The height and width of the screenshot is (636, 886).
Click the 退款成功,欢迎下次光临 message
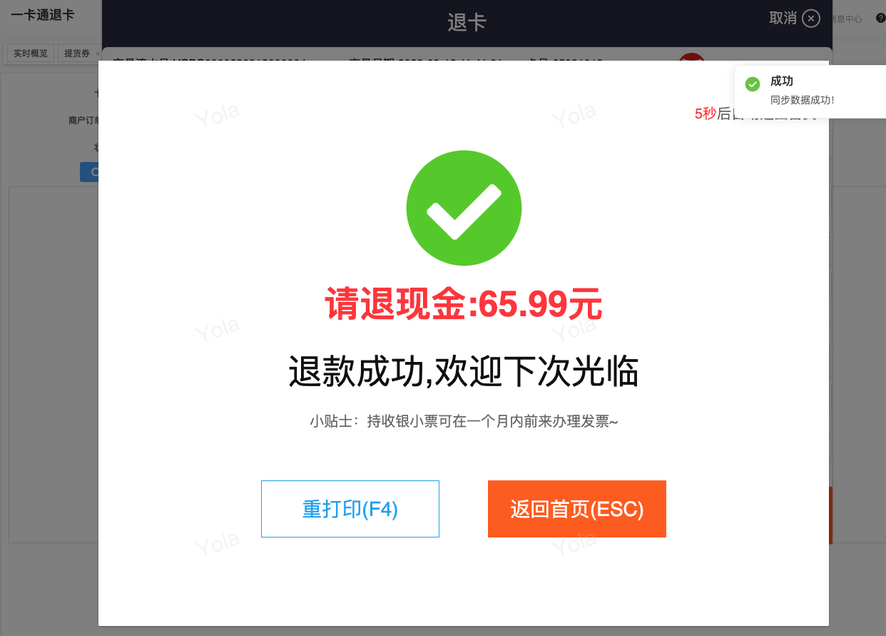click(464, 371)
